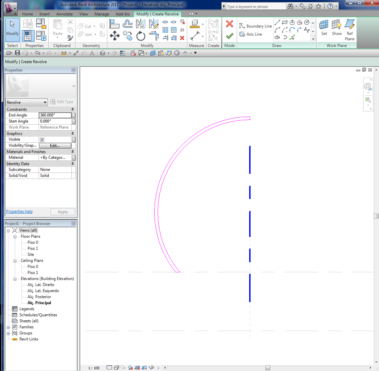Select the Rotate tool in Modify panel
The height and width of the screenshot is (371, 379).
(141, 36)
